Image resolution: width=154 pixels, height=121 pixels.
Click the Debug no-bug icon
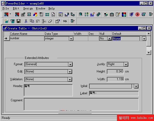(x=137, y=15)
